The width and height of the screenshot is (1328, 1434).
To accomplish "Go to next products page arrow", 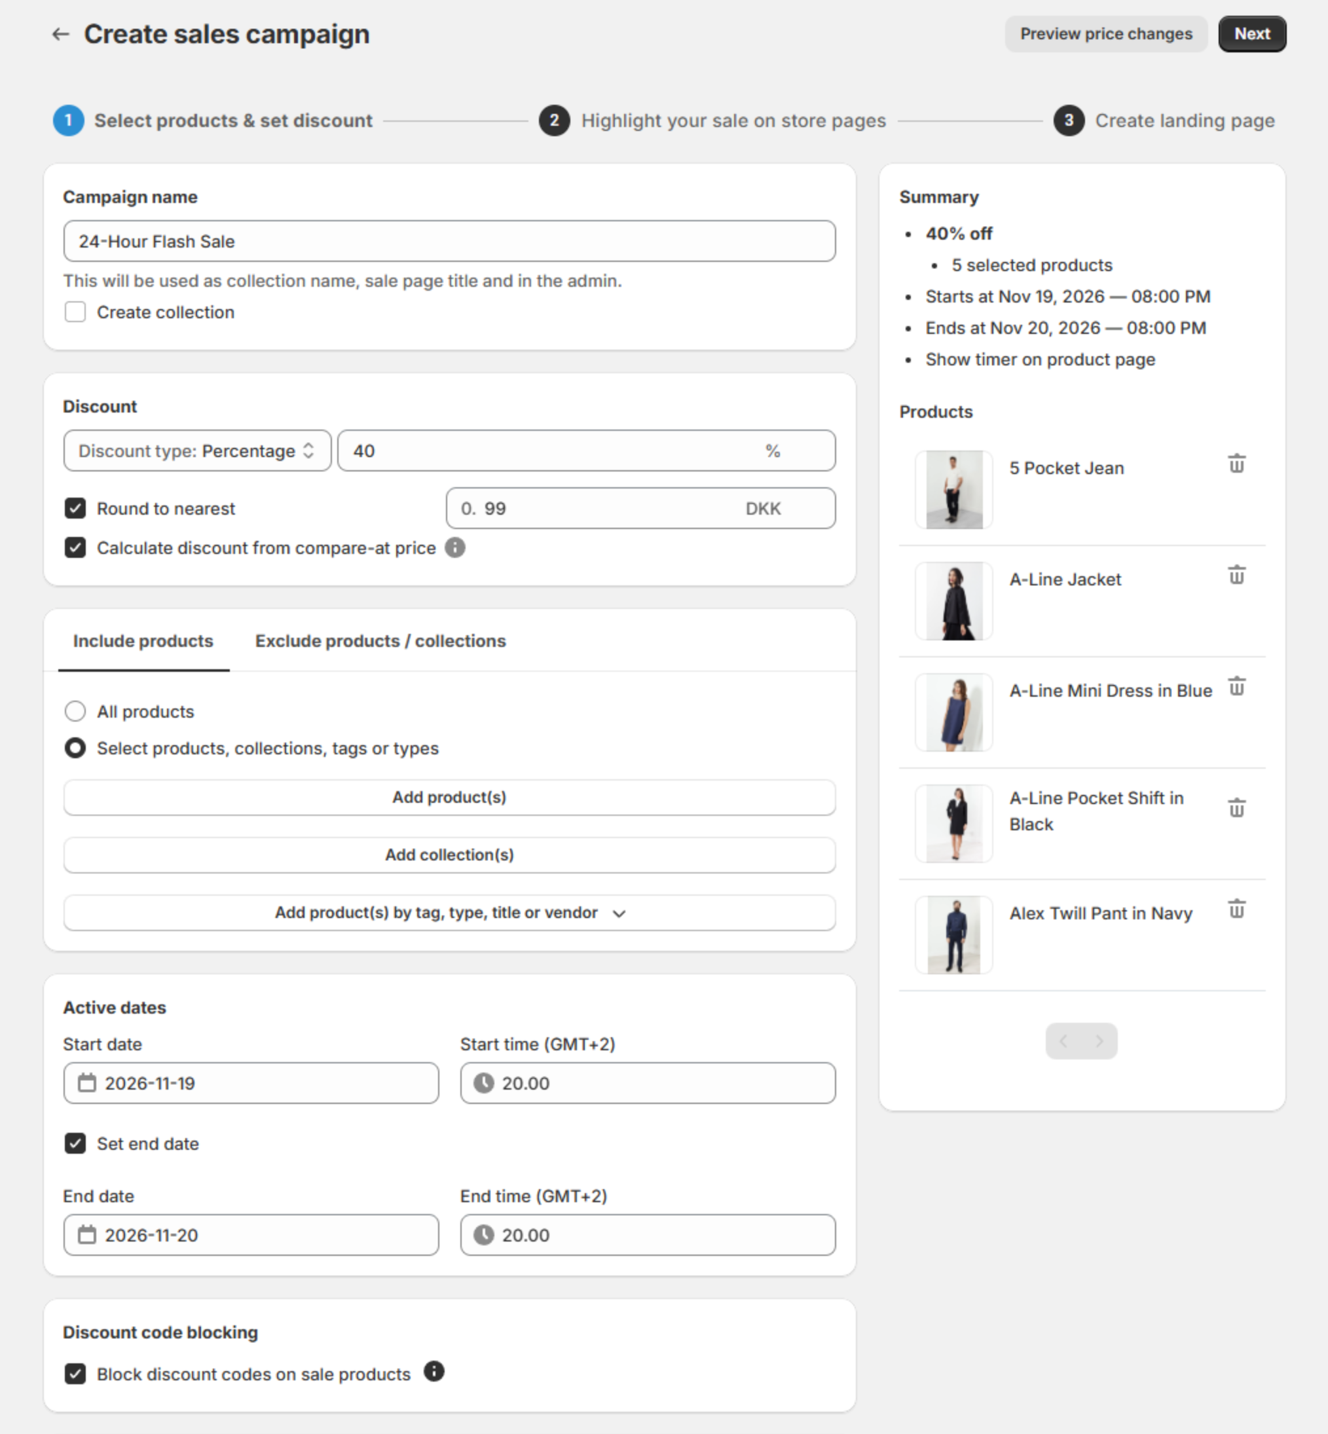I will 1099,1041.
